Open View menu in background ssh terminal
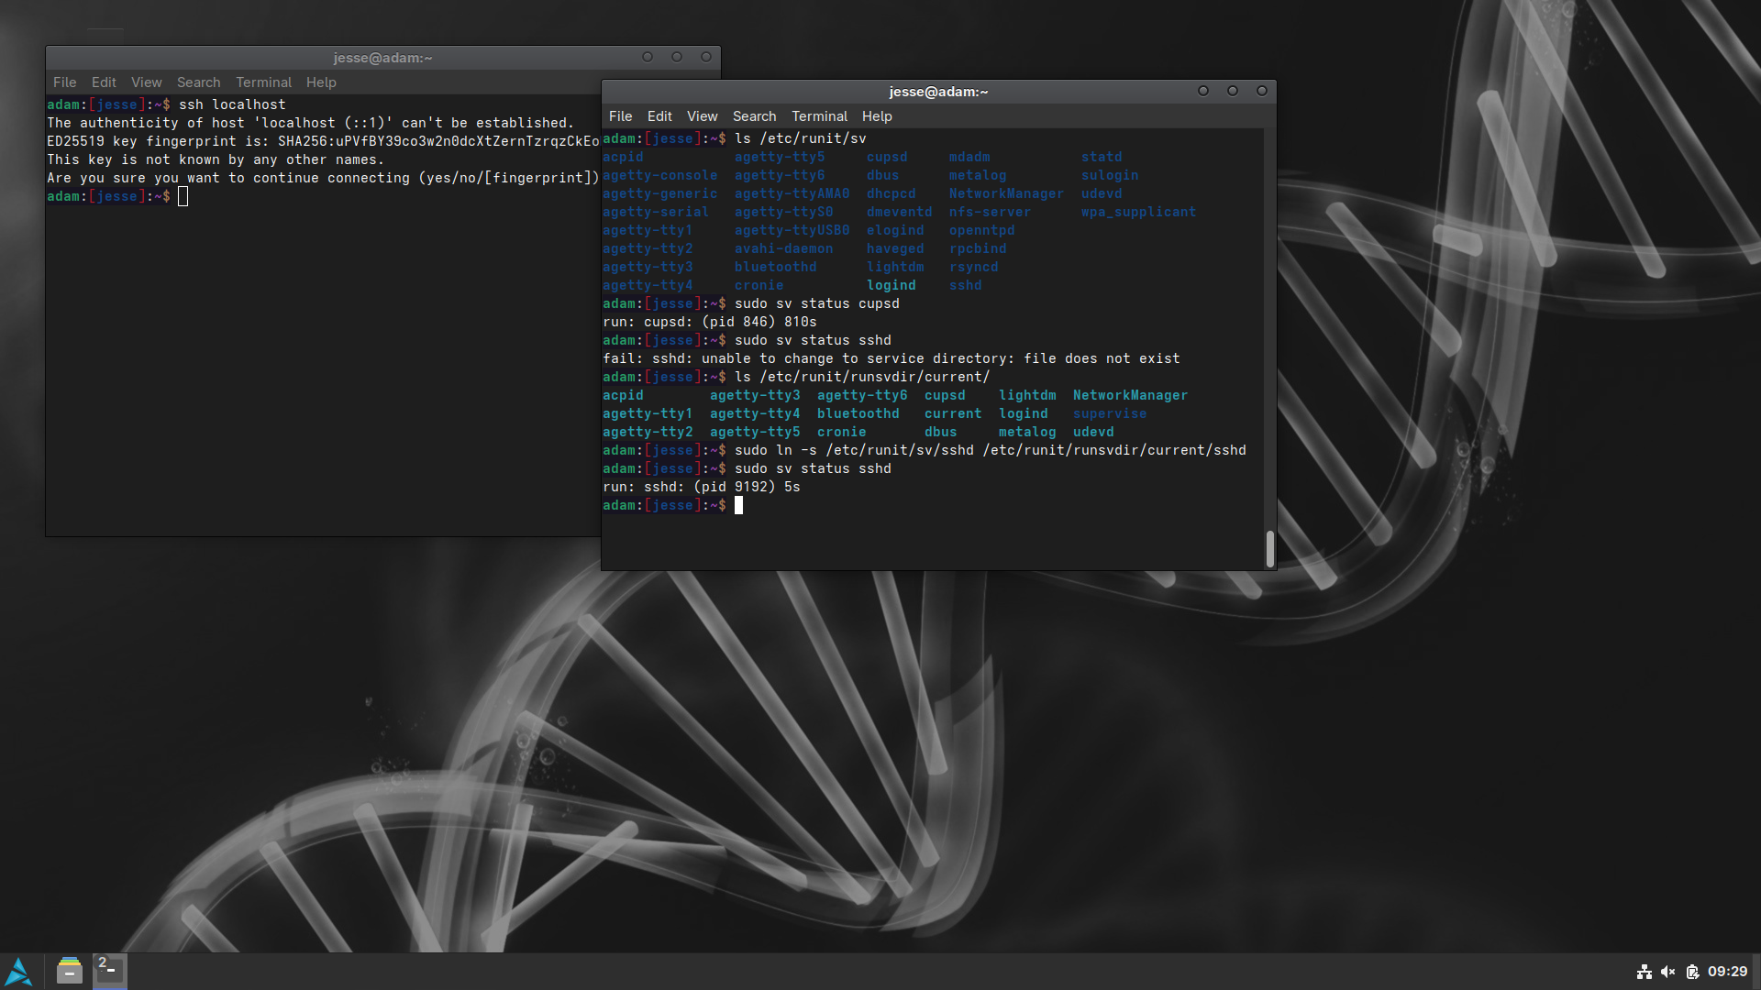The width and height of the screenshot is (1761, 990). (x=146, y=82)
